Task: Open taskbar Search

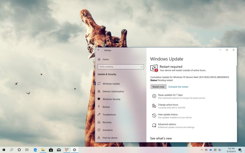Action: 12,150
